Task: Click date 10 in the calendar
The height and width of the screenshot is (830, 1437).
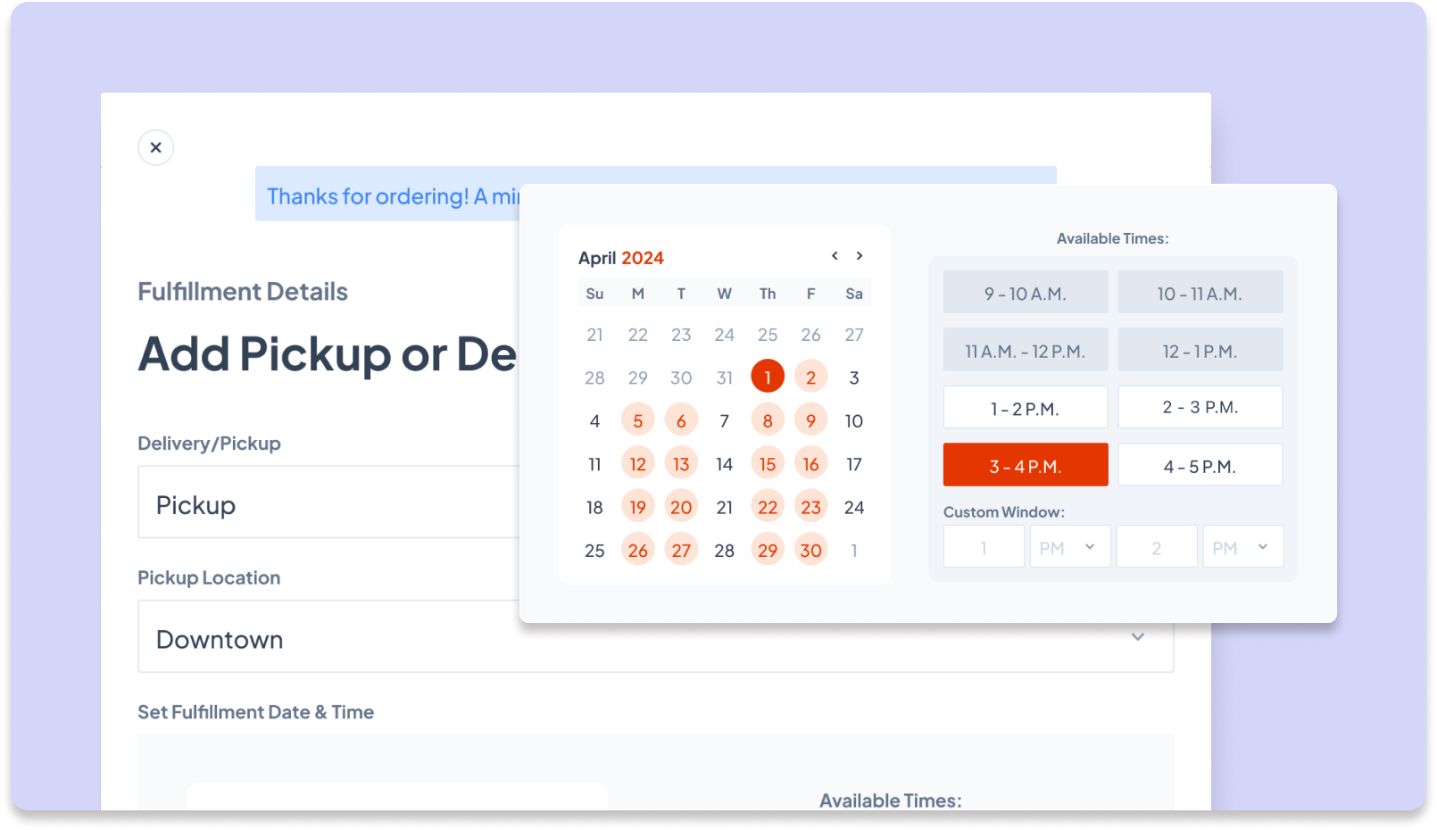Action: (x=854, y=420)
